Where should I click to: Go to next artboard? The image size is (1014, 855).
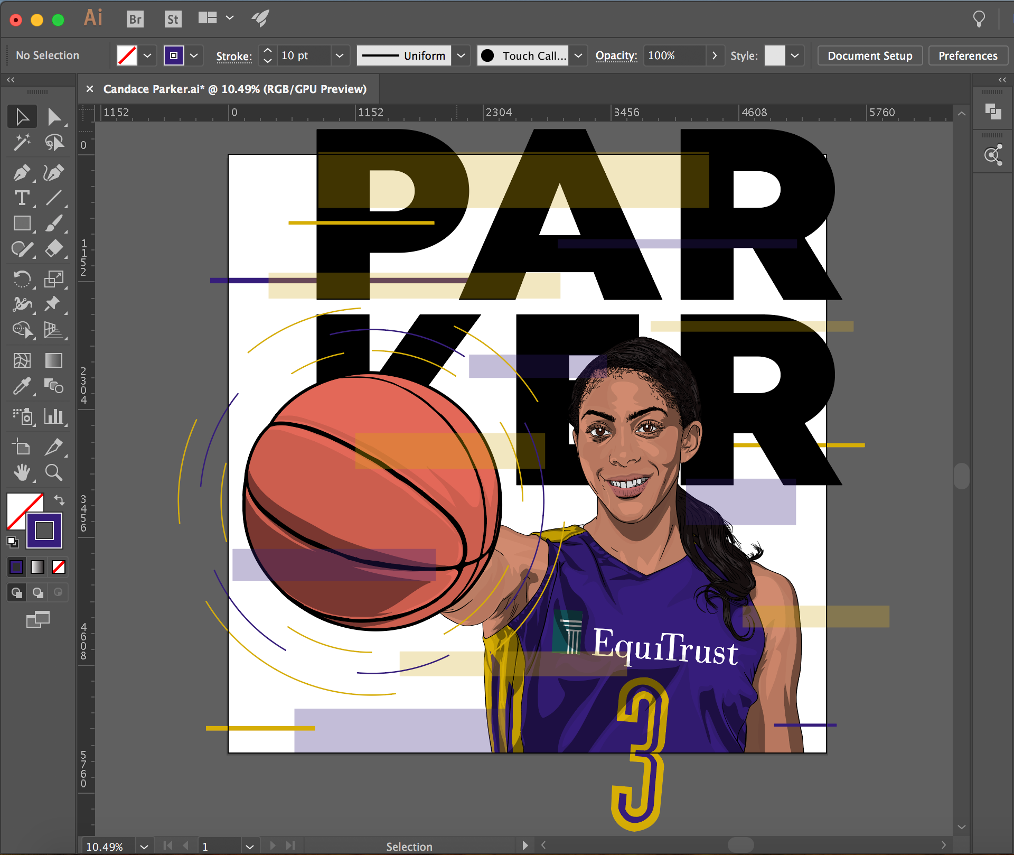(273, 845)
